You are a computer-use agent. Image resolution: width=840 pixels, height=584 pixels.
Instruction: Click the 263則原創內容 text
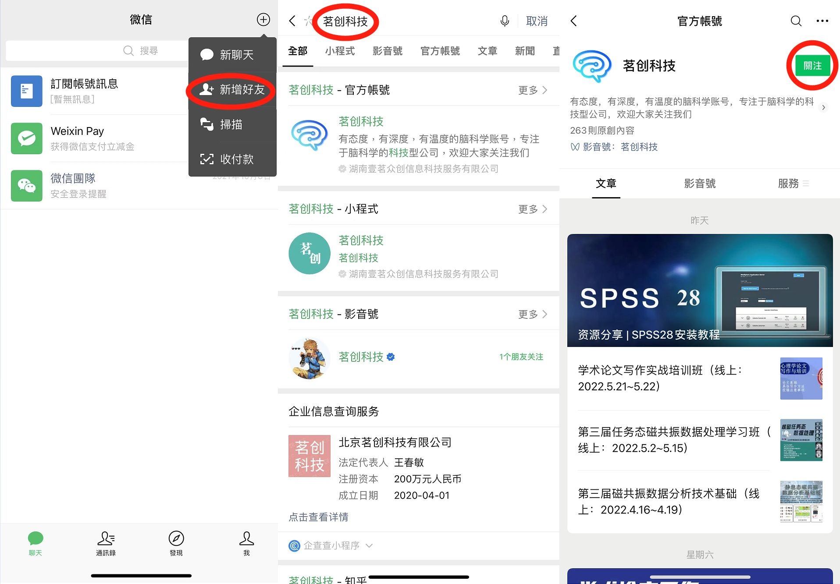pyautogui.click(x=602, y=131)
